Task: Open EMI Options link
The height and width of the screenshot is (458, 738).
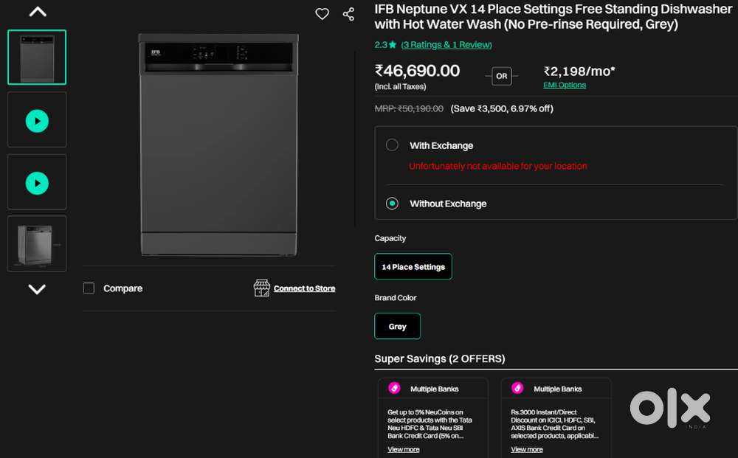Action: click(x=565, y=85)
